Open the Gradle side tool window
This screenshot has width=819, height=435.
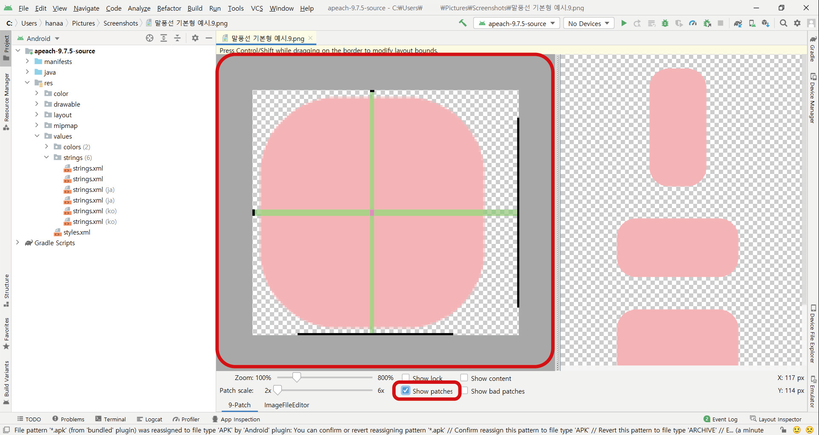tap(813, 49)
